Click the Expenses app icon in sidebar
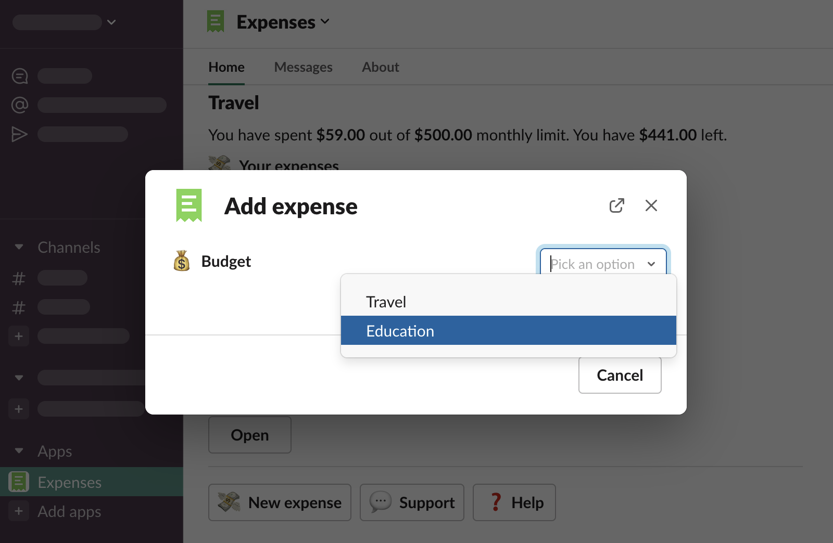 19,482
